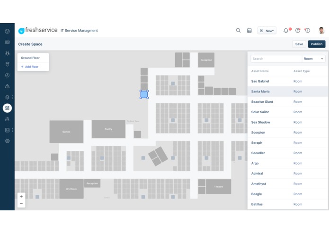329x233 pixels.
Task: Select the blue highlighted room shape
Action: tap(144, 94)
